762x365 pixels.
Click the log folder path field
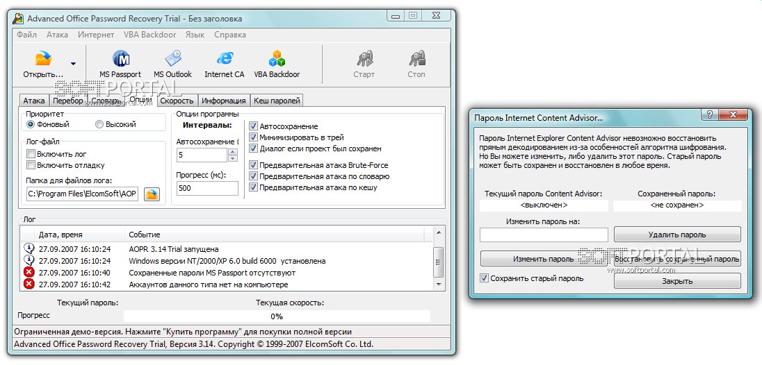83,194
